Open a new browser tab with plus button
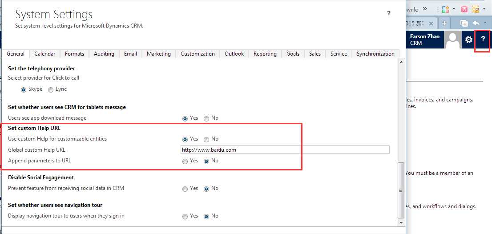This screenshot has height=234, width=492. [444, 23]
